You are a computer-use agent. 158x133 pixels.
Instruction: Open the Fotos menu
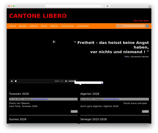[44, 26]
